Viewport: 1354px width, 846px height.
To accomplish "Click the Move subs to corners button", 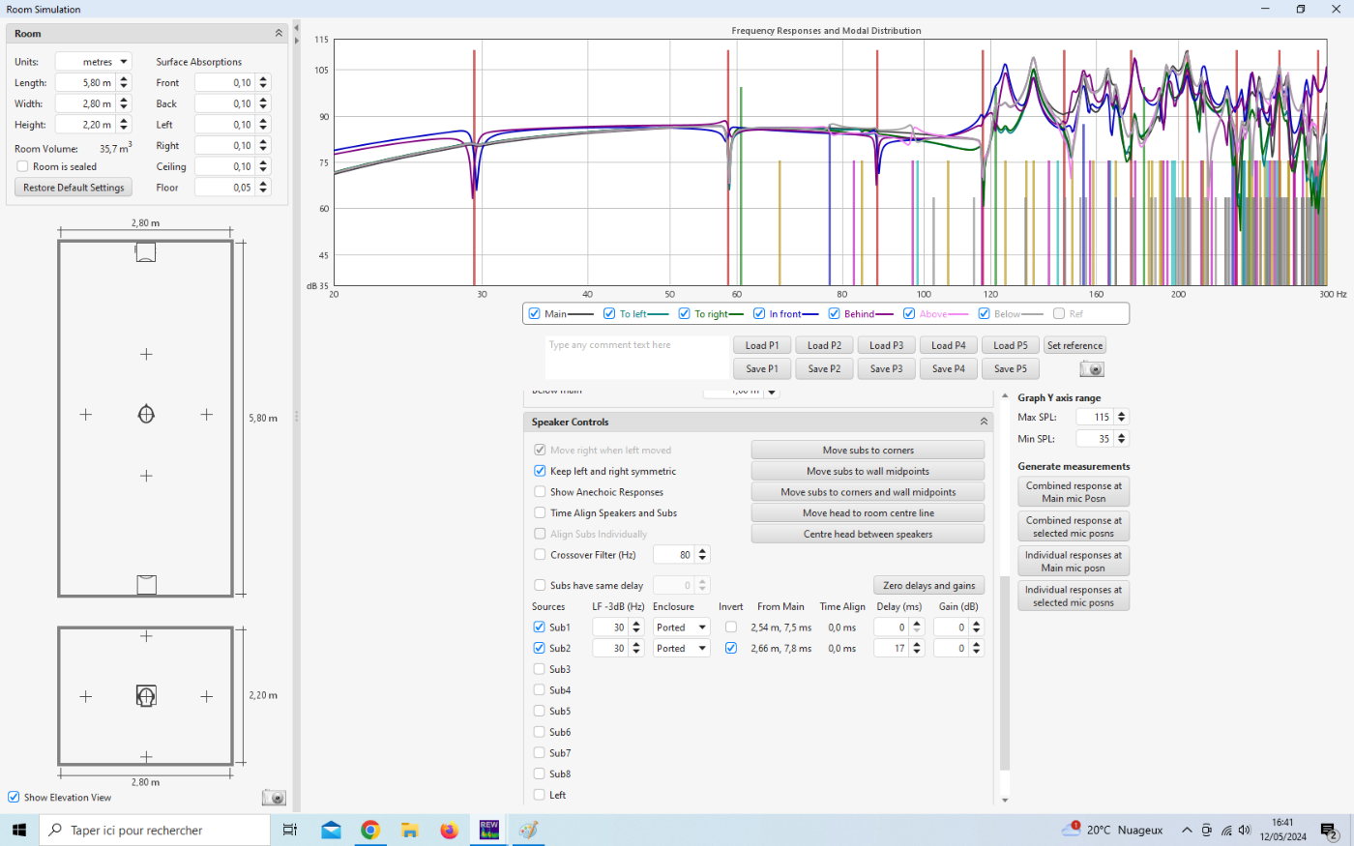I will click(x=868, y=451).
